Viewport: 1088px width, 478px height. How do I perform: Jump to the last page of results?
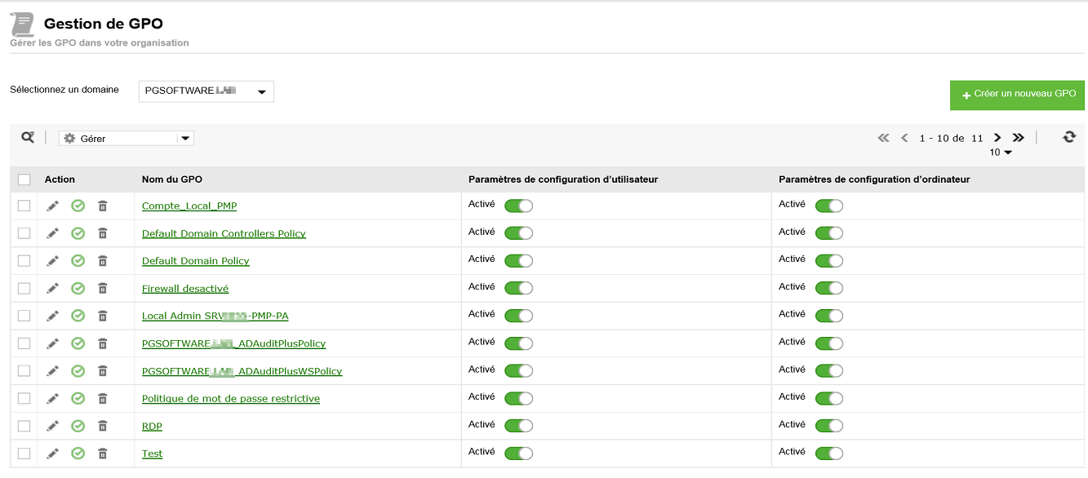1018,138
